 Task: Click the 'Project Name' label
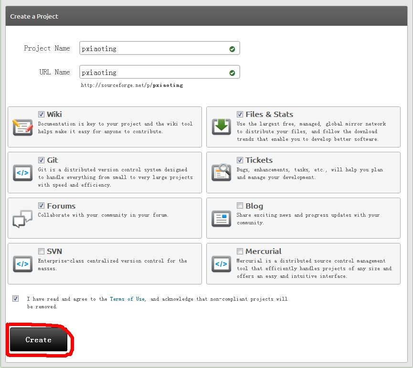(47, 48)
